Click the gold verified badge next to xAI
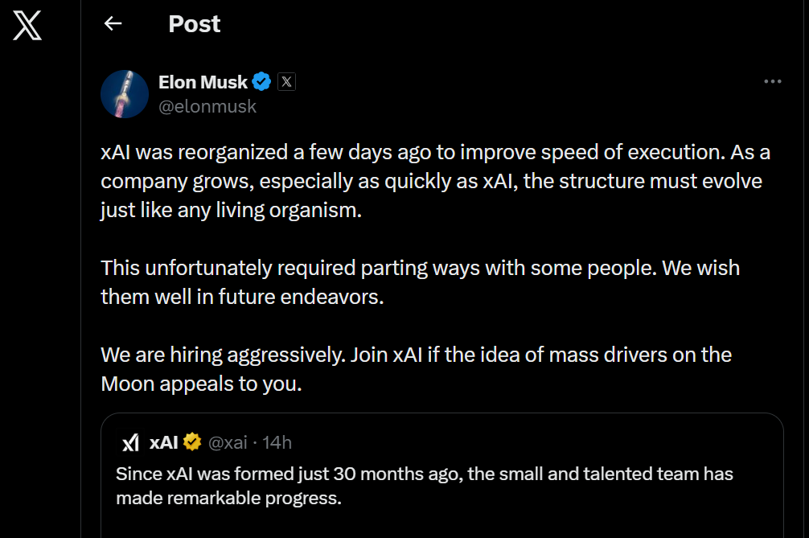The width and height of the screenshot is (809, 538). (191, 441)
